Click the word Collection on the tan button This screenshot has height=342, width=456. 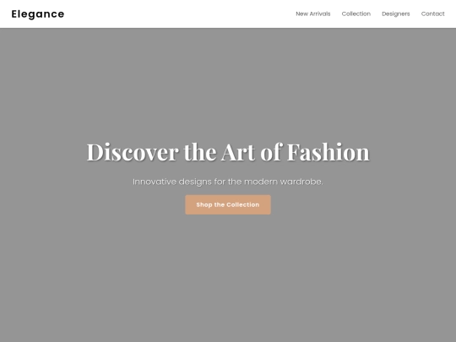click(x=243, y=204)
